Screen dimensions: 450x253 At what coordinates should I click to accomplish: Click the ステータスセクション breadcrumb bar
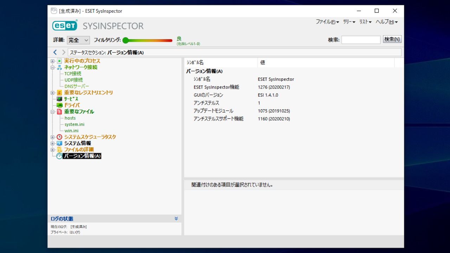tap(234, 53)
